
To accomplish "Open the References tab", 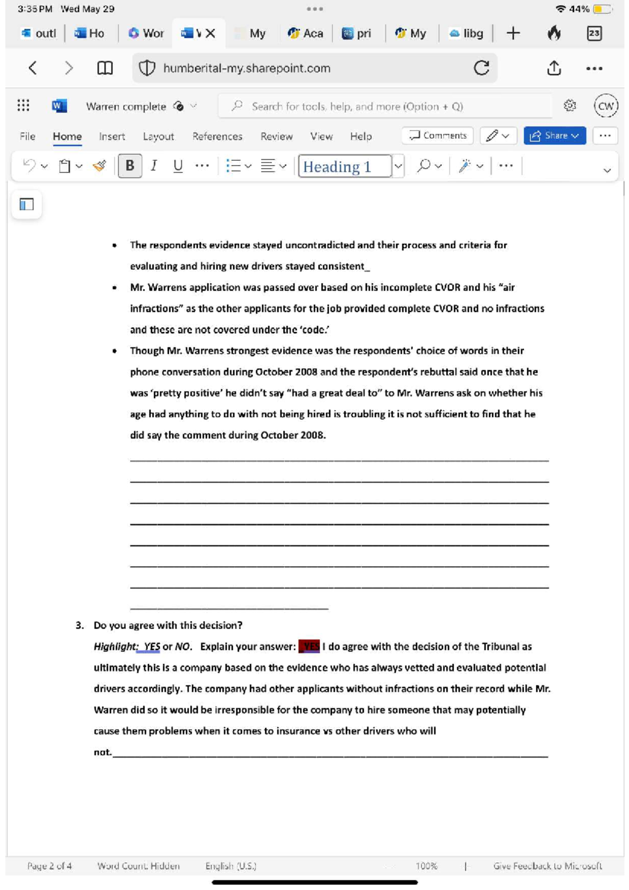I will pos(217,136).
